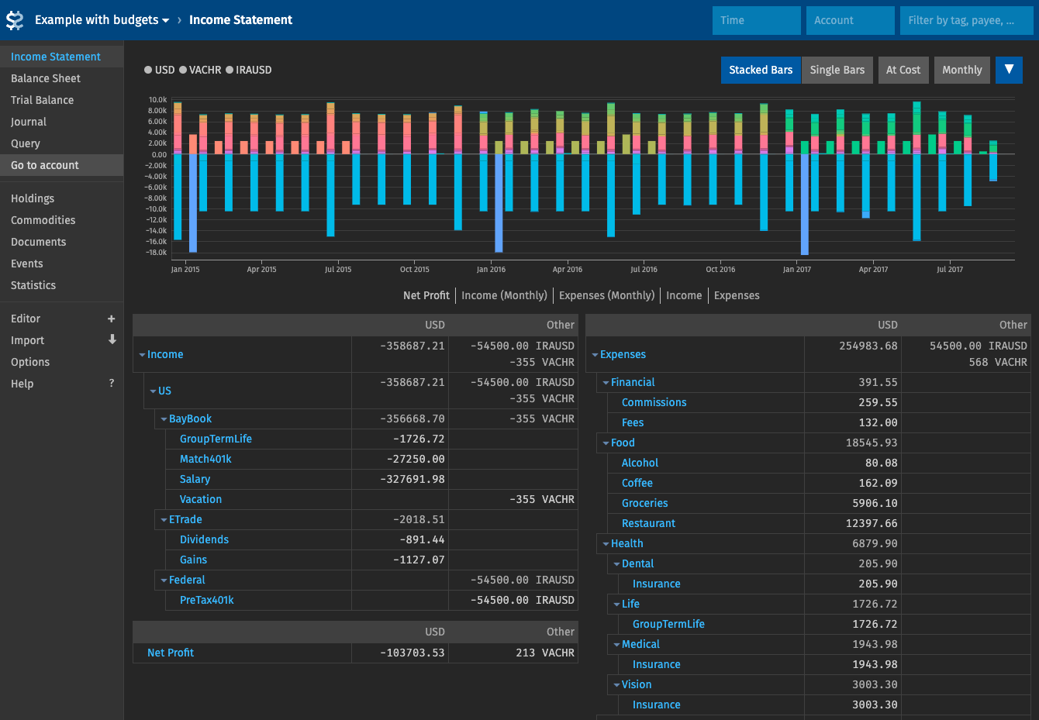
Task: Open the Holdings page
Action: pyautogui.click(x=61, y=198)
